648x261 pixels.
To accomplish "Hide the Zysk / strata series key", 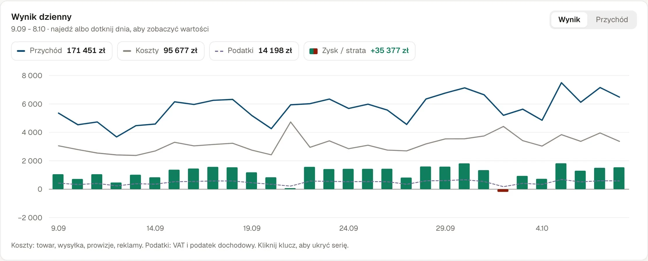I will tap(359, 51).
